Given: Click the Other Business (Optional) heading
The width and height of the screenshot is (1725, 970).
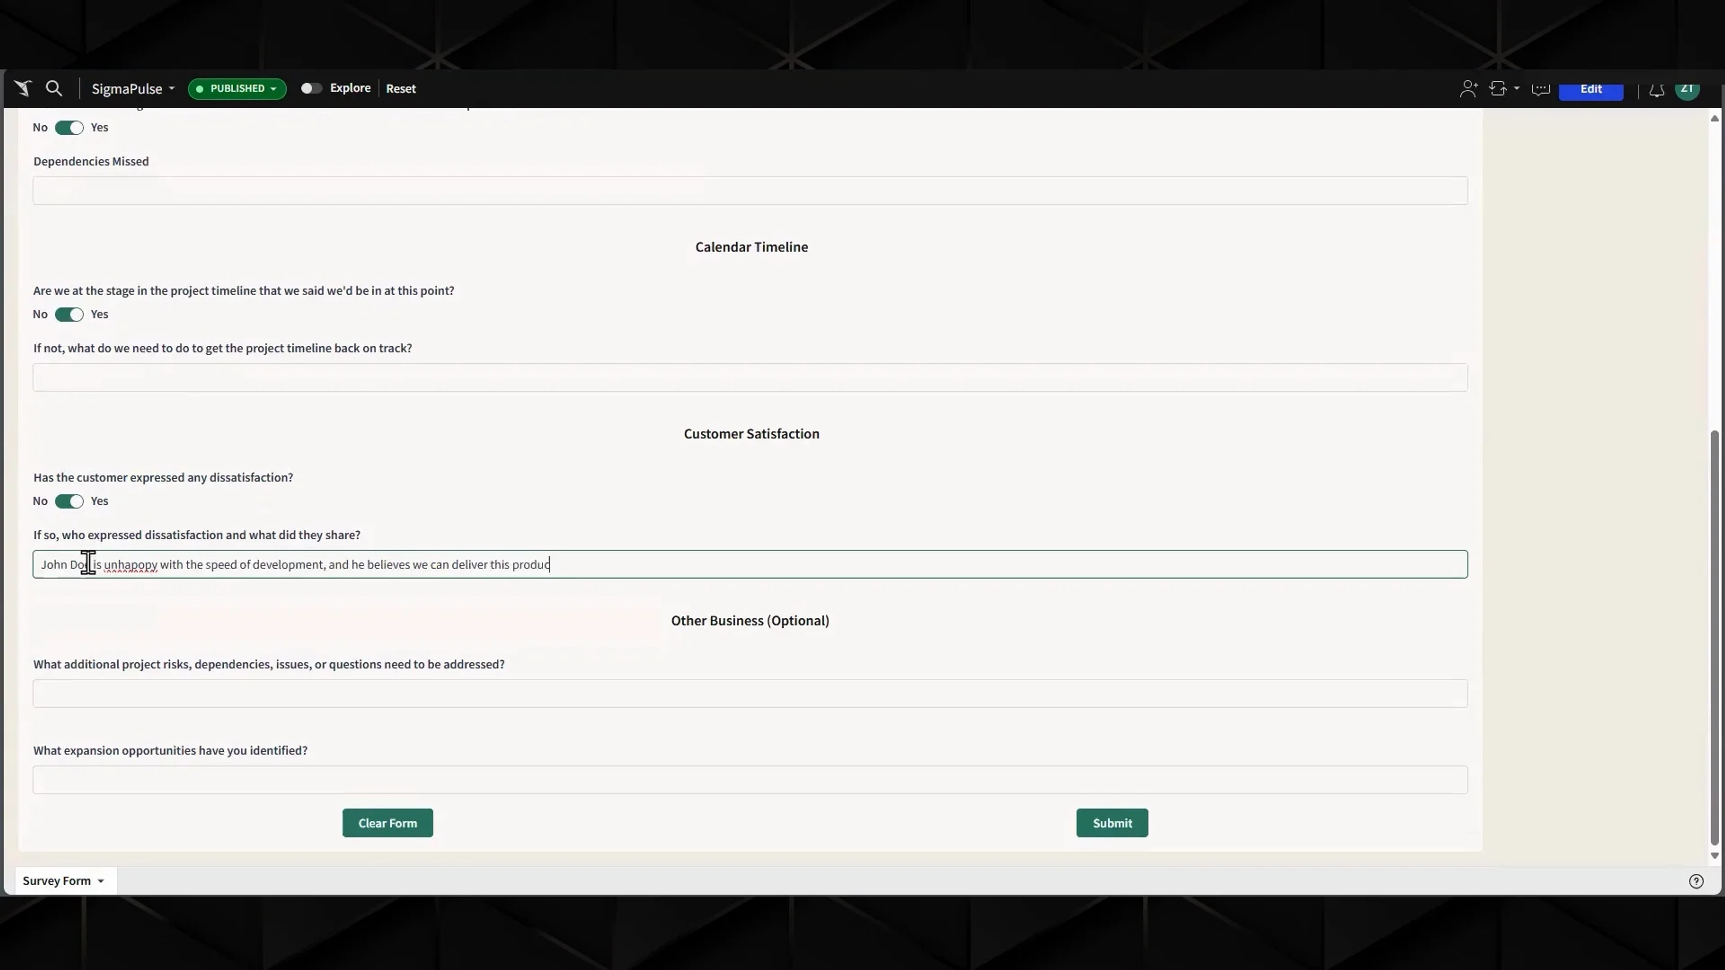Looking at the screenshot, I should pyautogui.click(x=750, y=621).
